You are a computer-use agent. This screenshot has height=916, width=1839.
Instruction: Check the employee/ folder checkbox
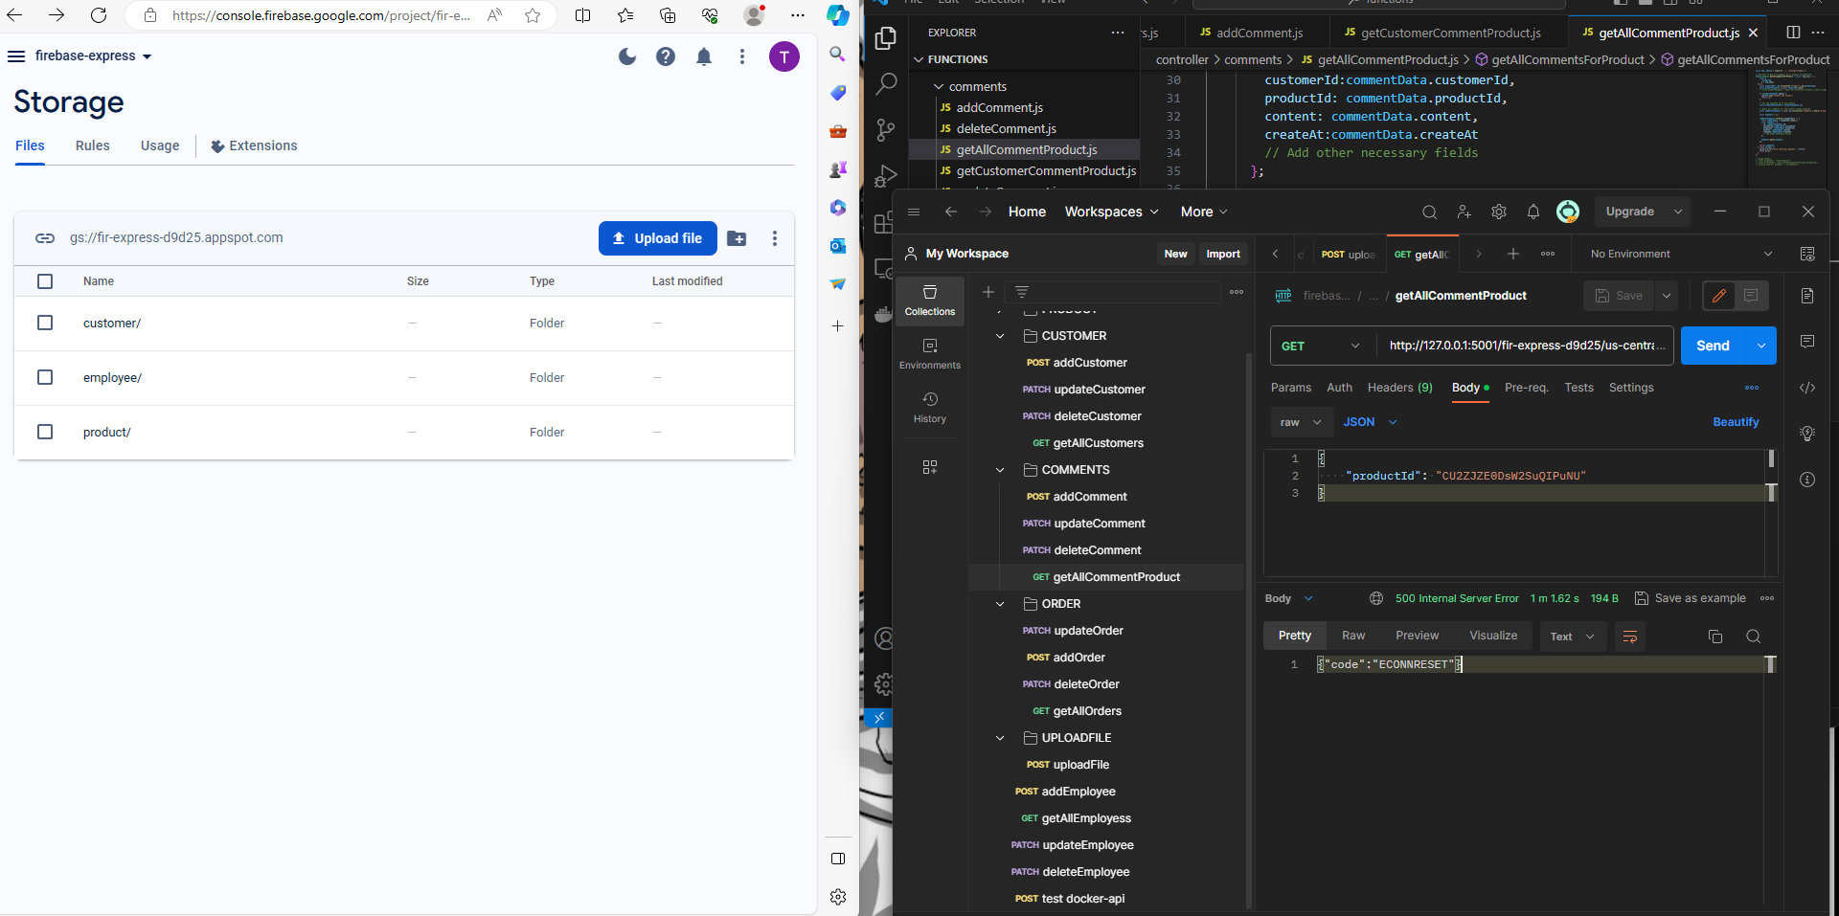click(45, 377)
